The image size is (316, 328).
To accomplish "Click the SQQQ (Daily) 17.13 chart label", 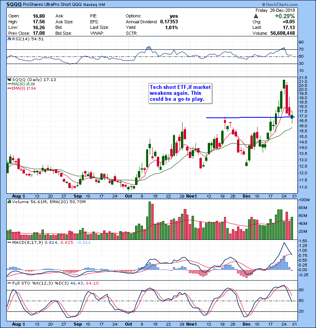I will [34, 80].
